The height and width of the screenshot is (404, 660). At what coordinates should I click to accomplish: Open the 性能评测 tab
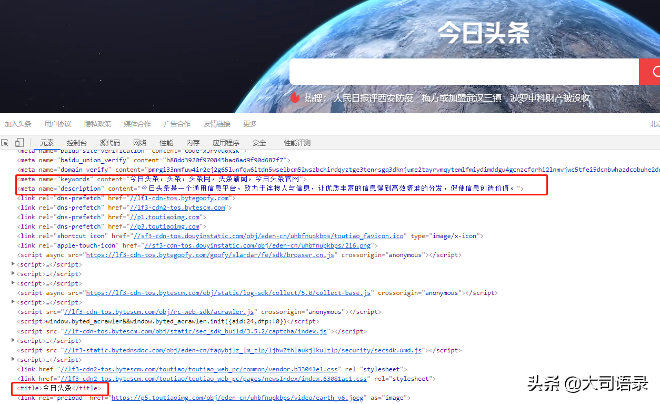297,143
